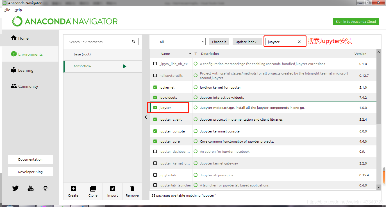This screenshot has width=386, height=207.
Task: Click the status circle for jupyter metapackage
Action: [196, 108]
